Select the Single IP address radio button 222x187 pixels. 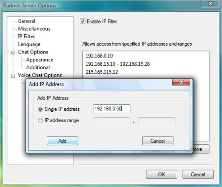point(40,109)
